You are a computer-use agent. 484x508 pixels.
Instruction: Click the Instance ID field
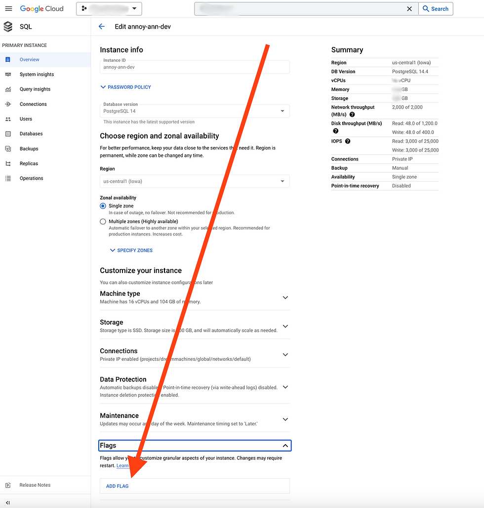[x=195, y=67]
